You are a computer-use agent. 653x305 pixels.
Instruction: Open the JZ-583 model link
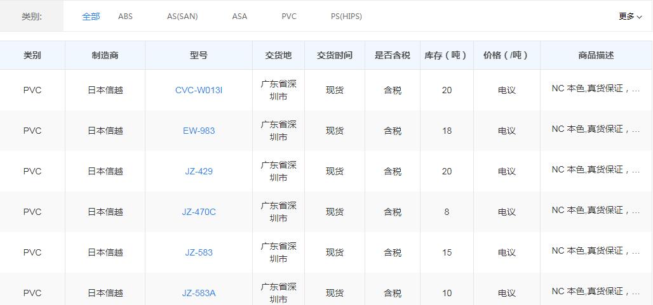tap(199, 252)
